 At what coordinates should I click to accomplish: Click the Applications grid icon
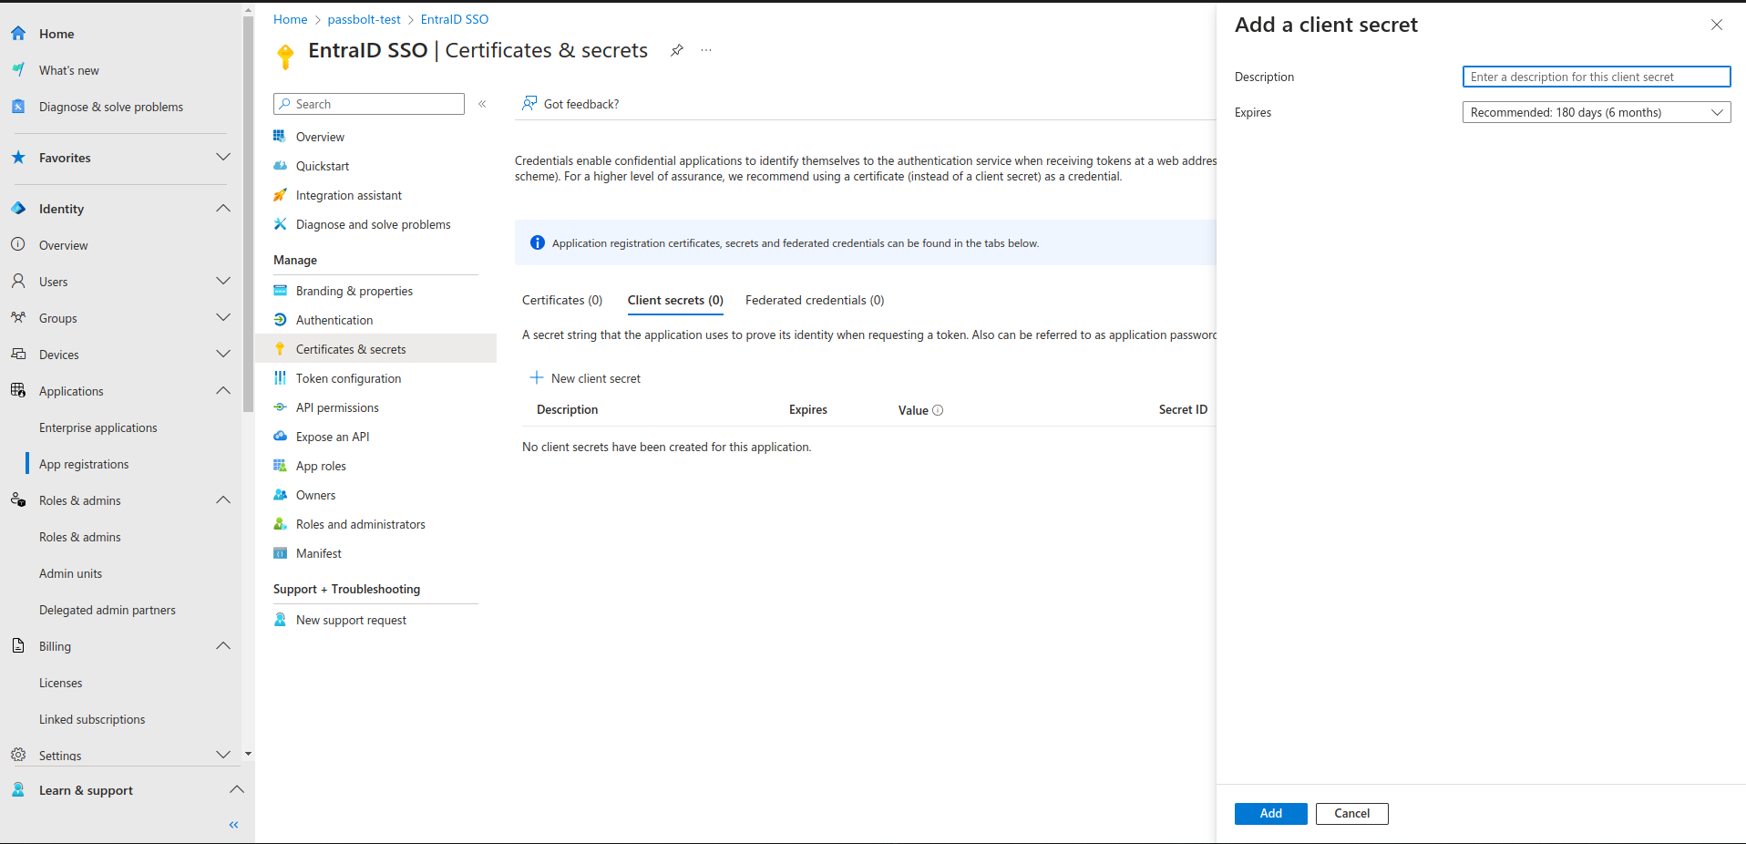(18, 391)
